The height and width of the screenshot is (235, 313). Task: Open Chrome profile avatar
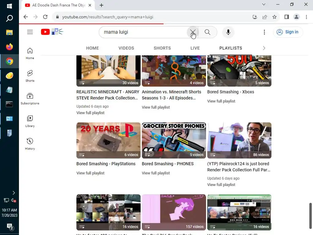pyautogui.click(x=296, y=17)
